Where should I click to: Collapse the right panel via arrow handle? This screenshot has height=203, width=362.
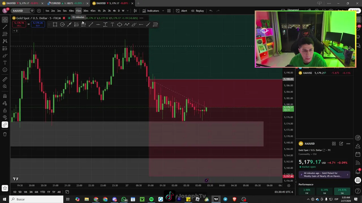(296, 182)
